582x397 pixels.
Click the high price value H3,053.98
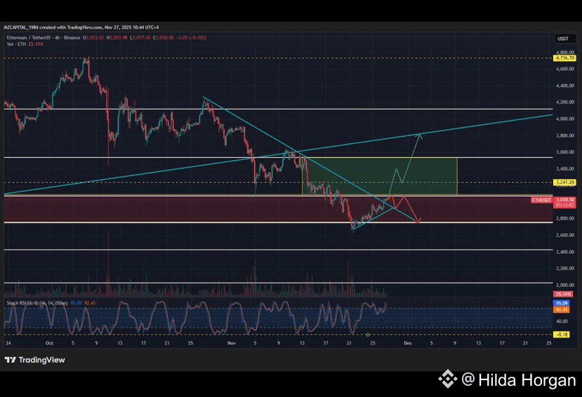[117, 37]
